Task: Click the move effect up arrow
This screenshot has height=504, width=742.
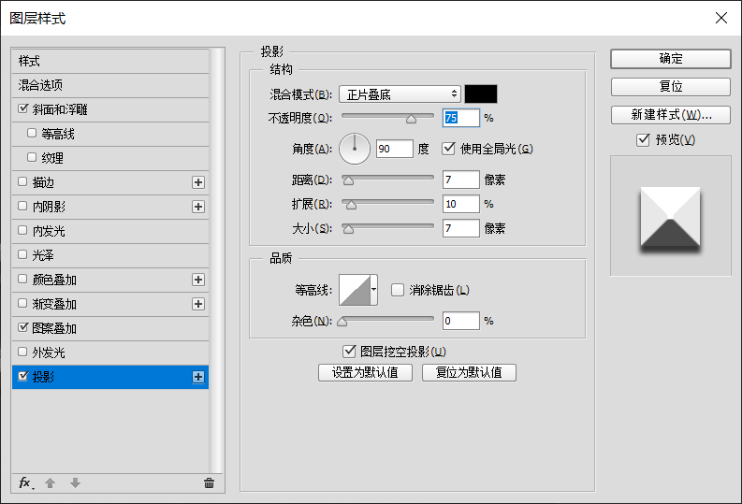Action: (x=51, y=482)
